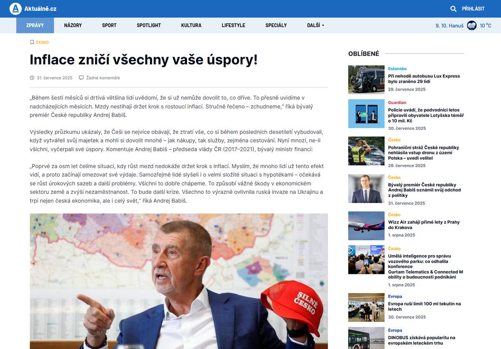This screenshot has width=501, height=349.
Task: Click the clock icon by article date
Action: (32, 78)
